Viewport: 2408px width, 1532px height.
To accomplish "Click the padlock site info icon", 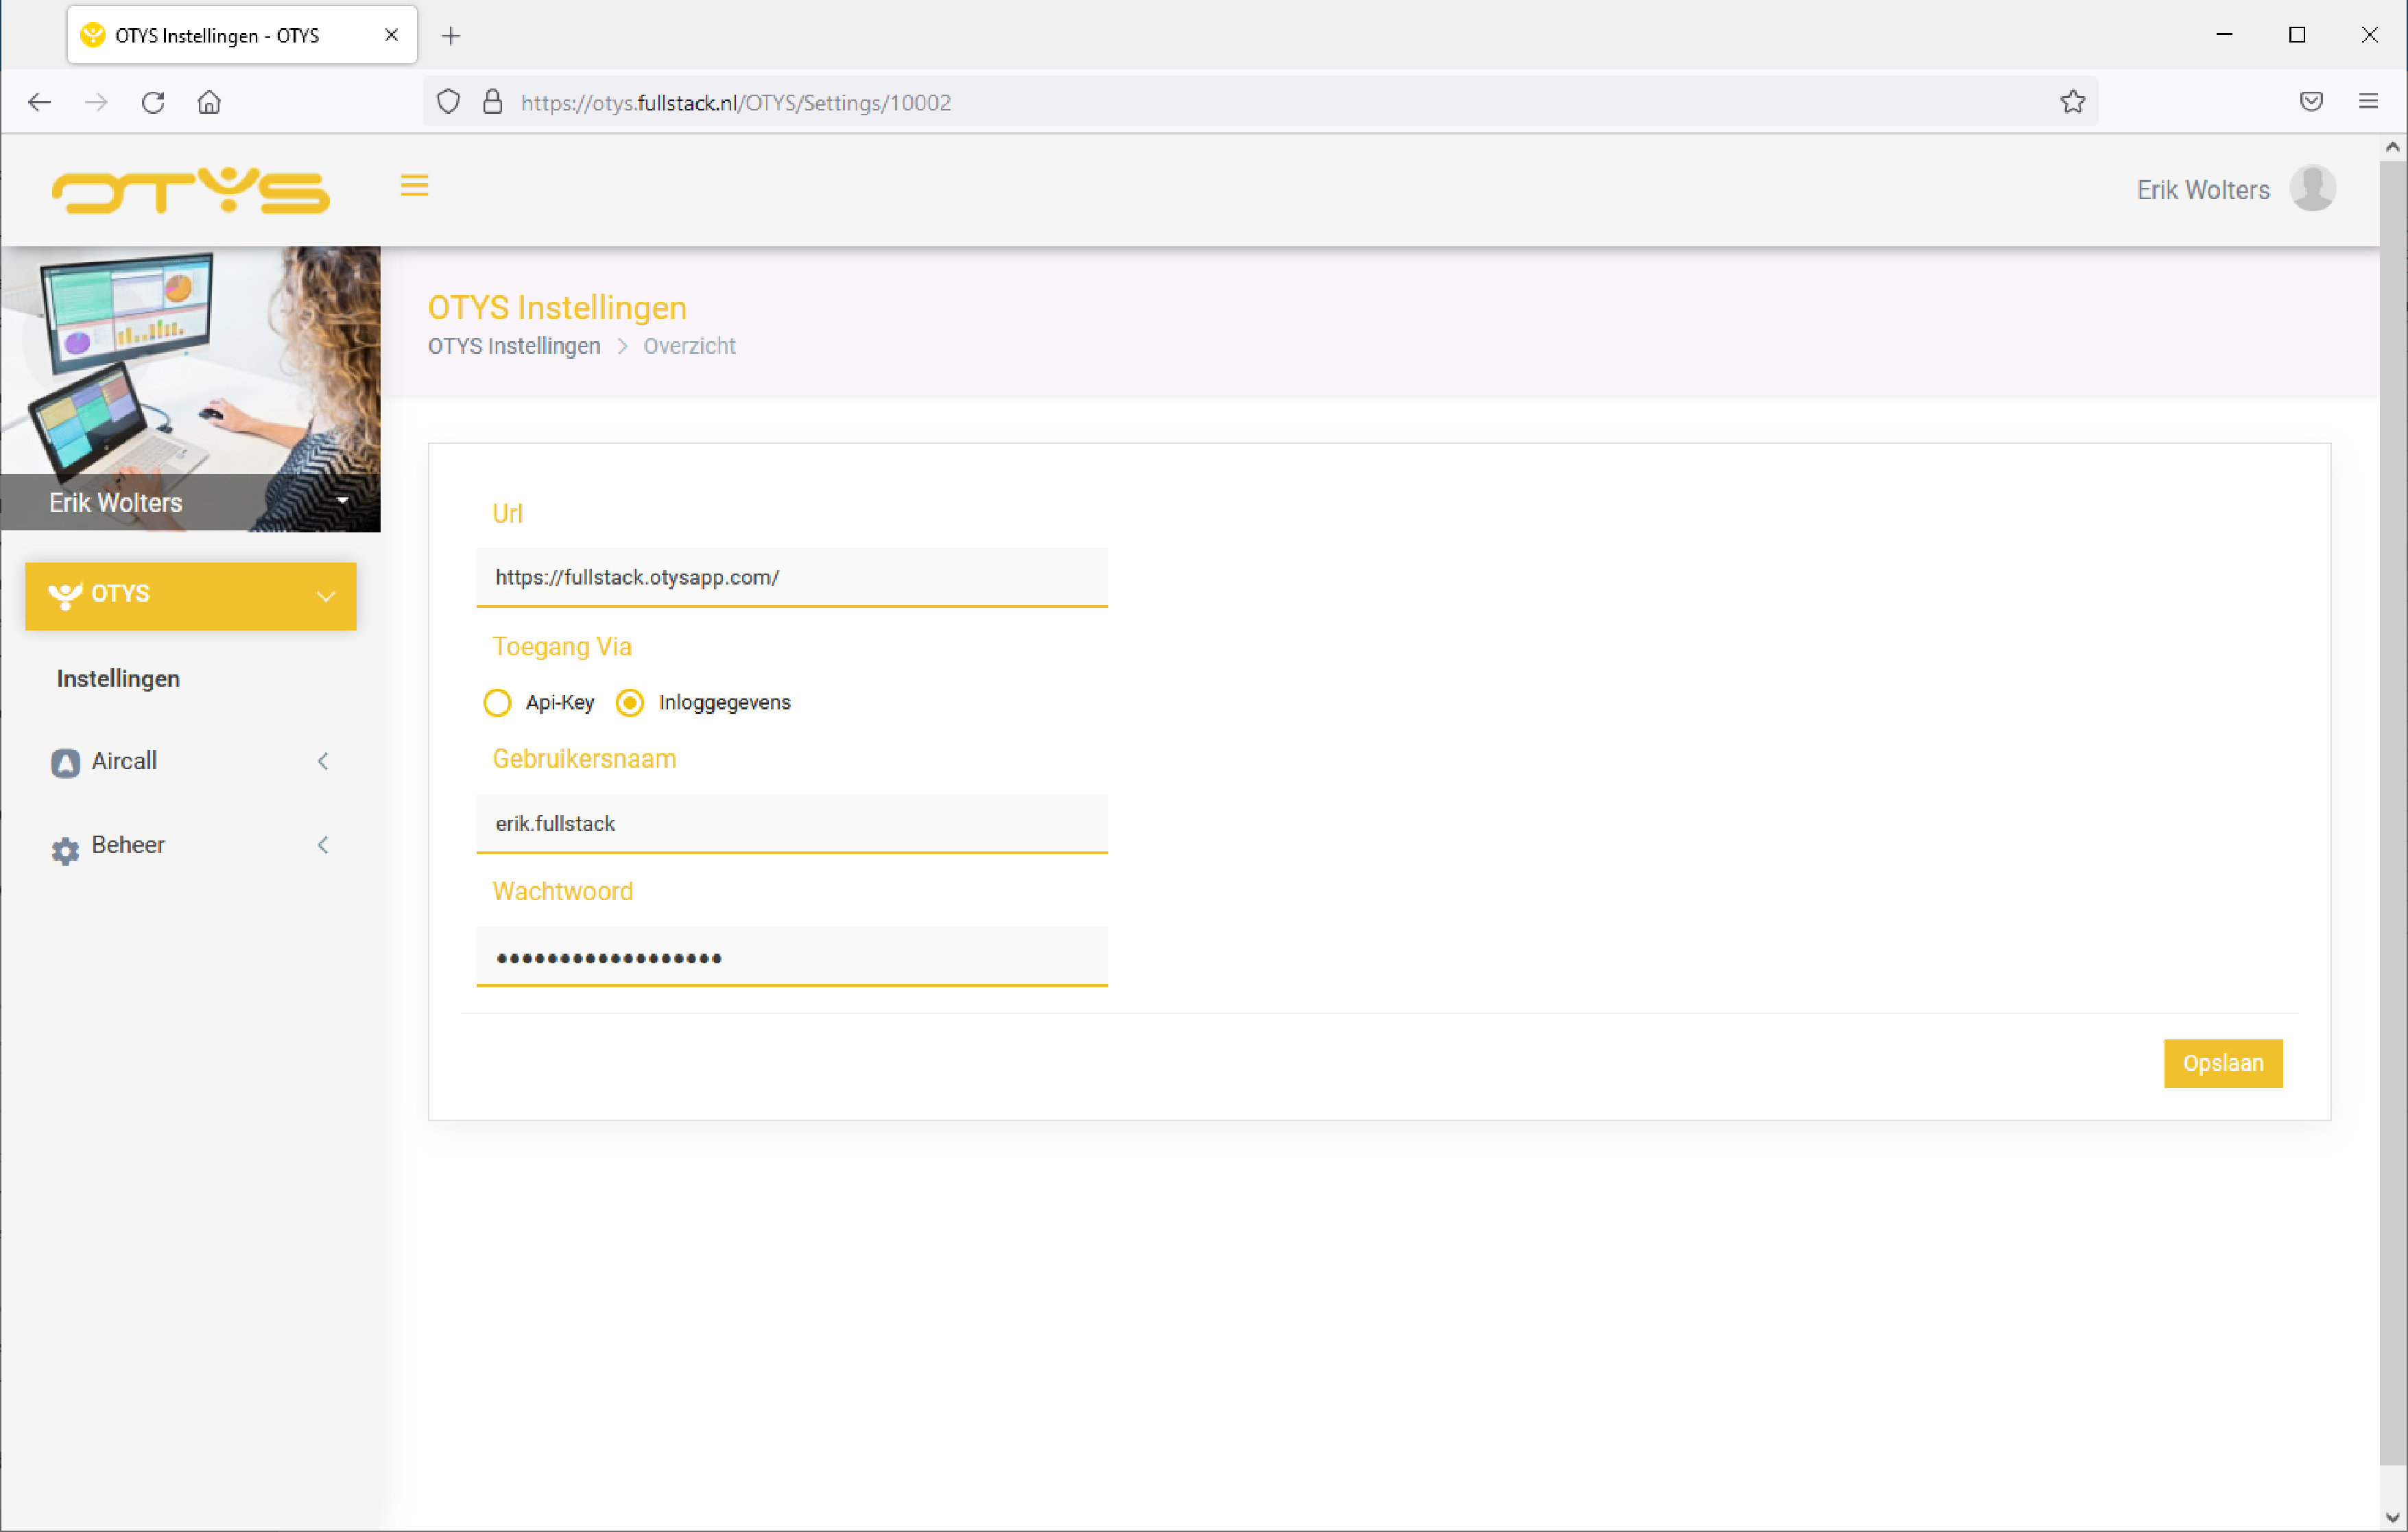I will [x=492, y=102].
